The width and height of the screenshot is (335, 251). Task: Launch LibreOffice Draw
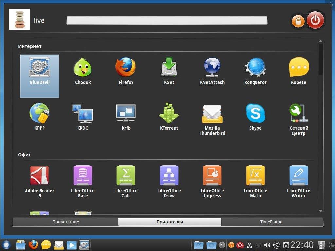[169, 182]
